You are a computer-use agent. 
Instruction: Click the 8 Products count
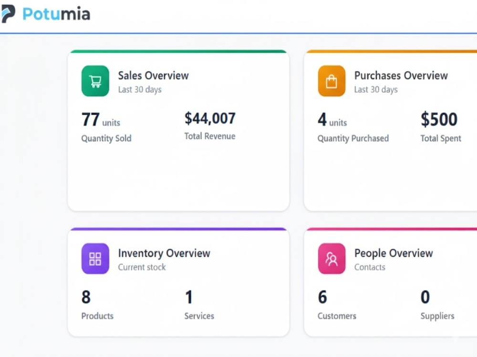86,297
